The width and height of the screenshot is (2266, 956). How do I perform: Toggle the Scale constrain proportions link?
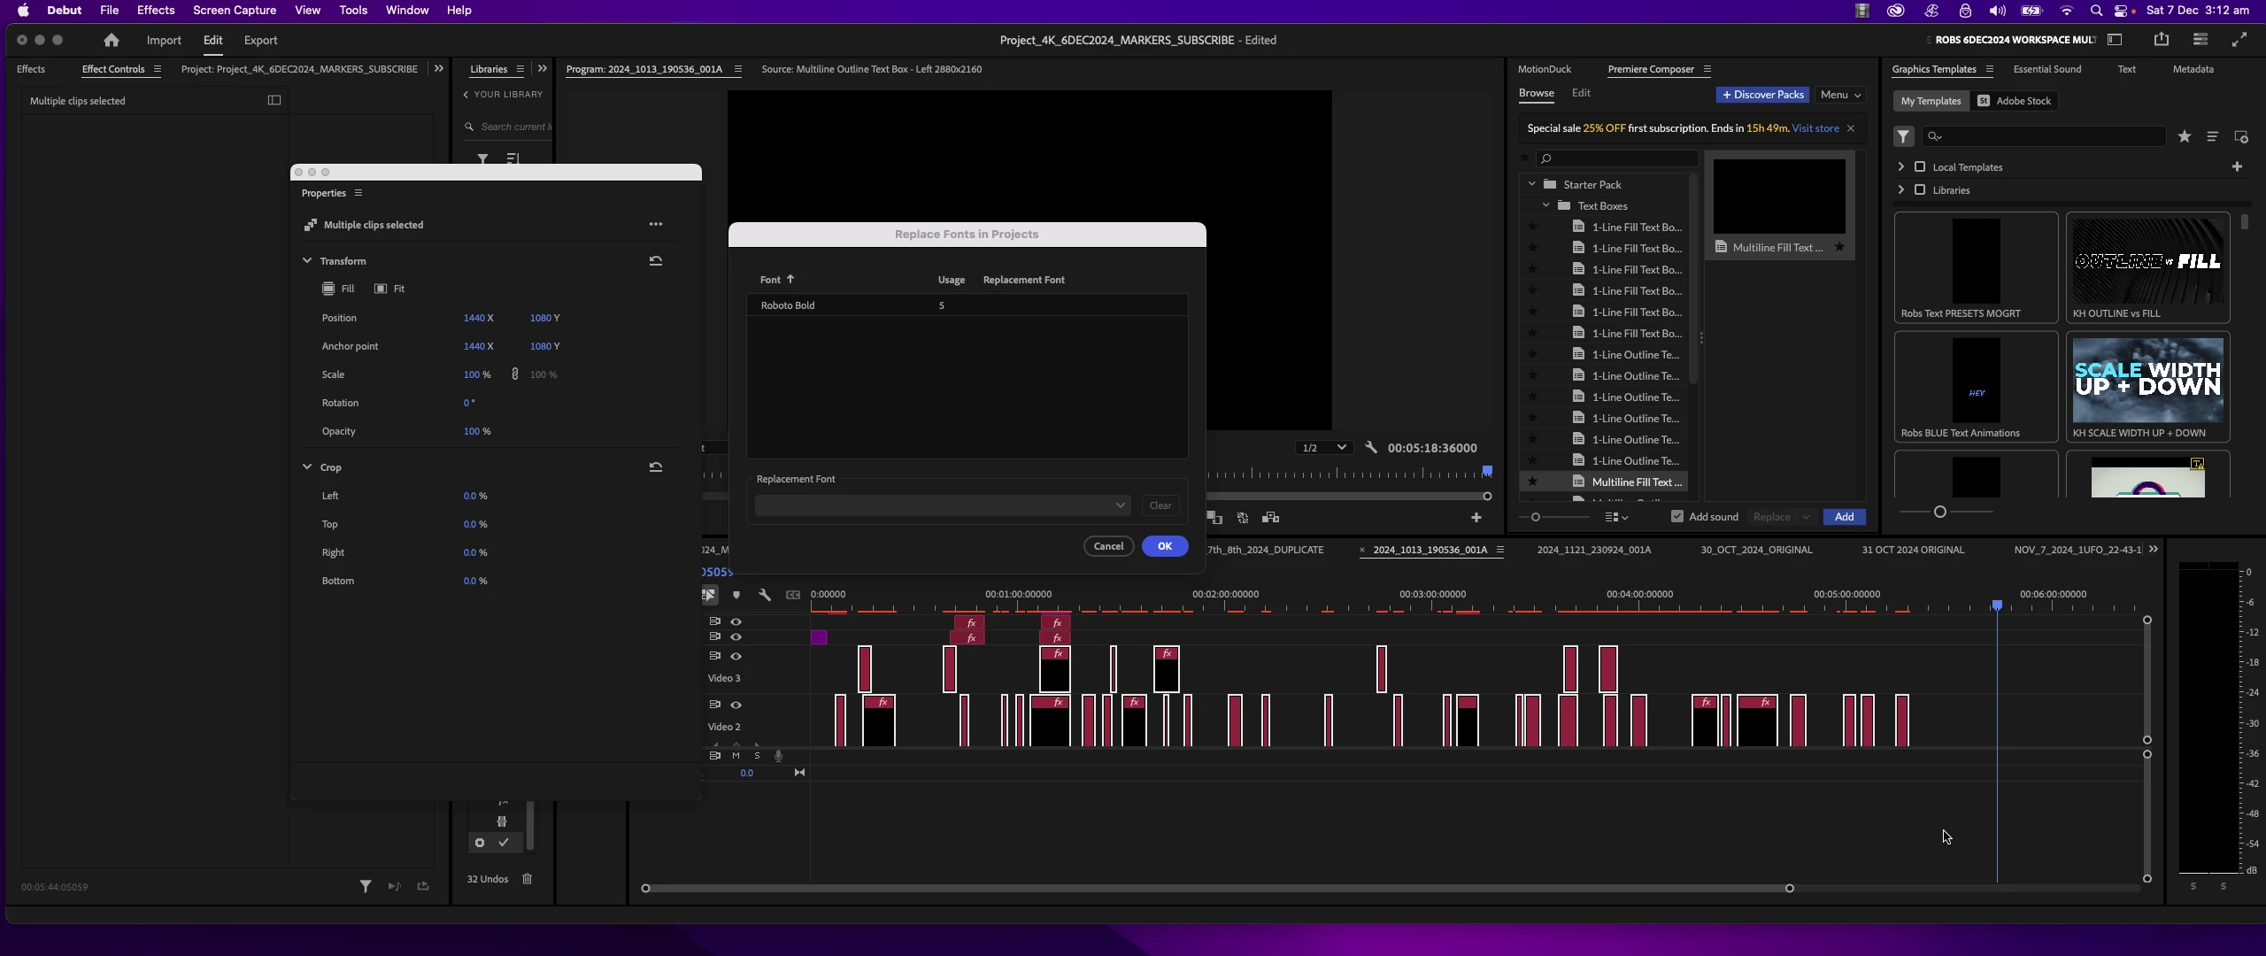(514, 374)
